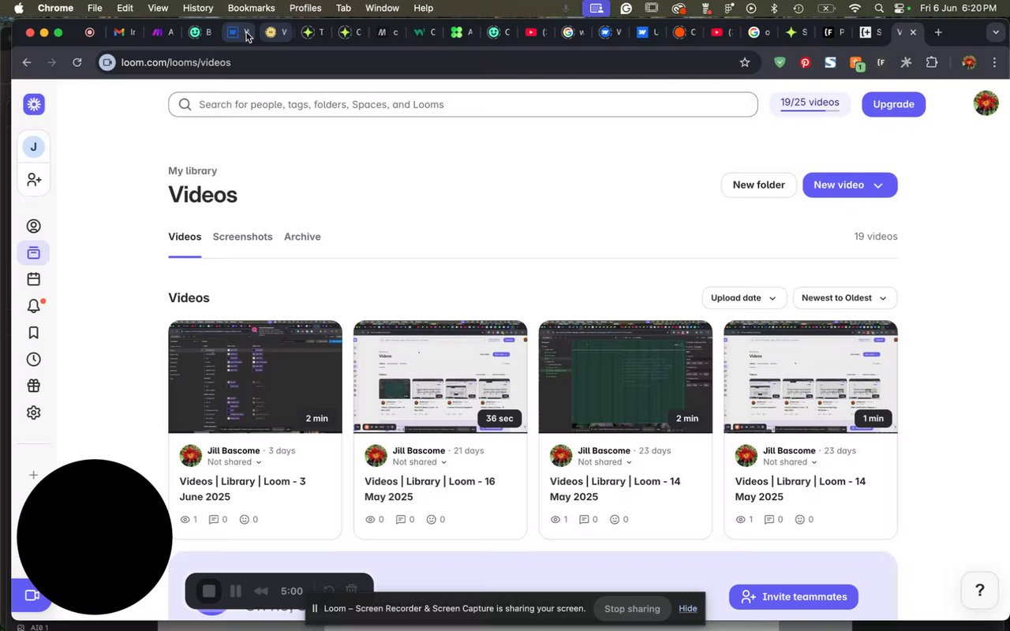Stop the Loom recording

[x=208, y=591]
